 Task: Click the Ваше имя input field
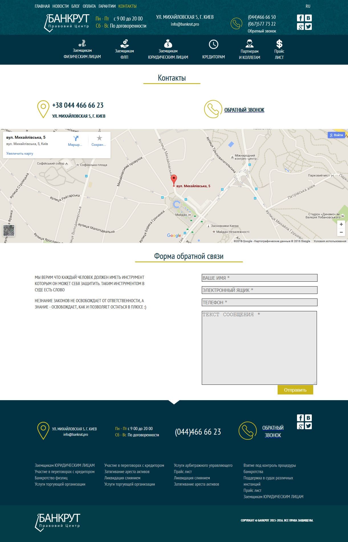tap(259, 278)
